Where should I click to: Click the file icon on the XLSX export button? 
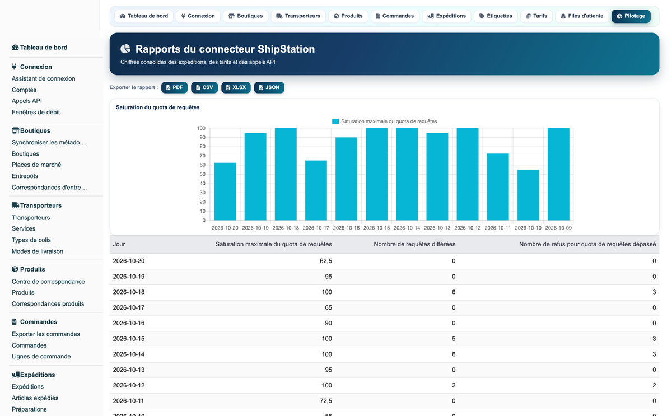tap(228, 87)
